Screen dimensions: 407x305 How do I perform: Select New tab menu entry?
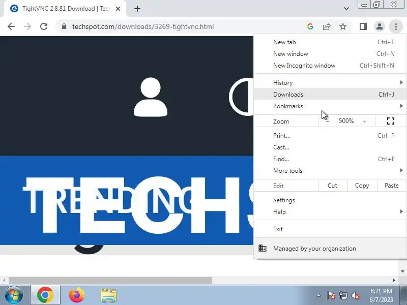[330, 42]
